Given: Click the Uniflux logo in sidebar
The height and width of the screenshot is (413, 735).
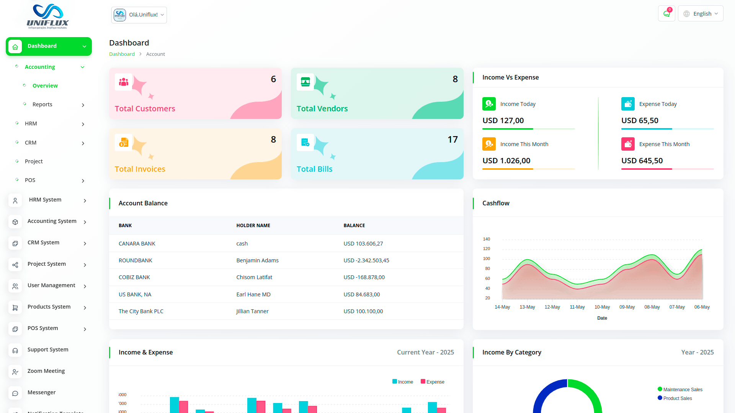Looking at the screenshot, I should coord(48,16).
